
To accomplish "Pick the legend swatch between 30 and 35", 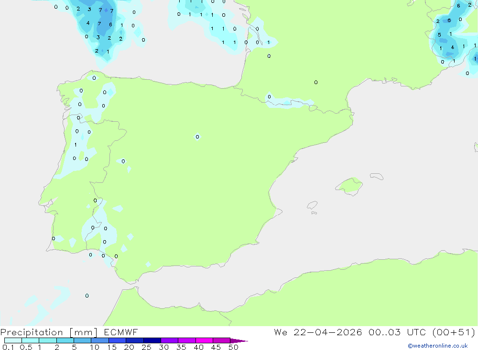I will [x=169, y=340].
